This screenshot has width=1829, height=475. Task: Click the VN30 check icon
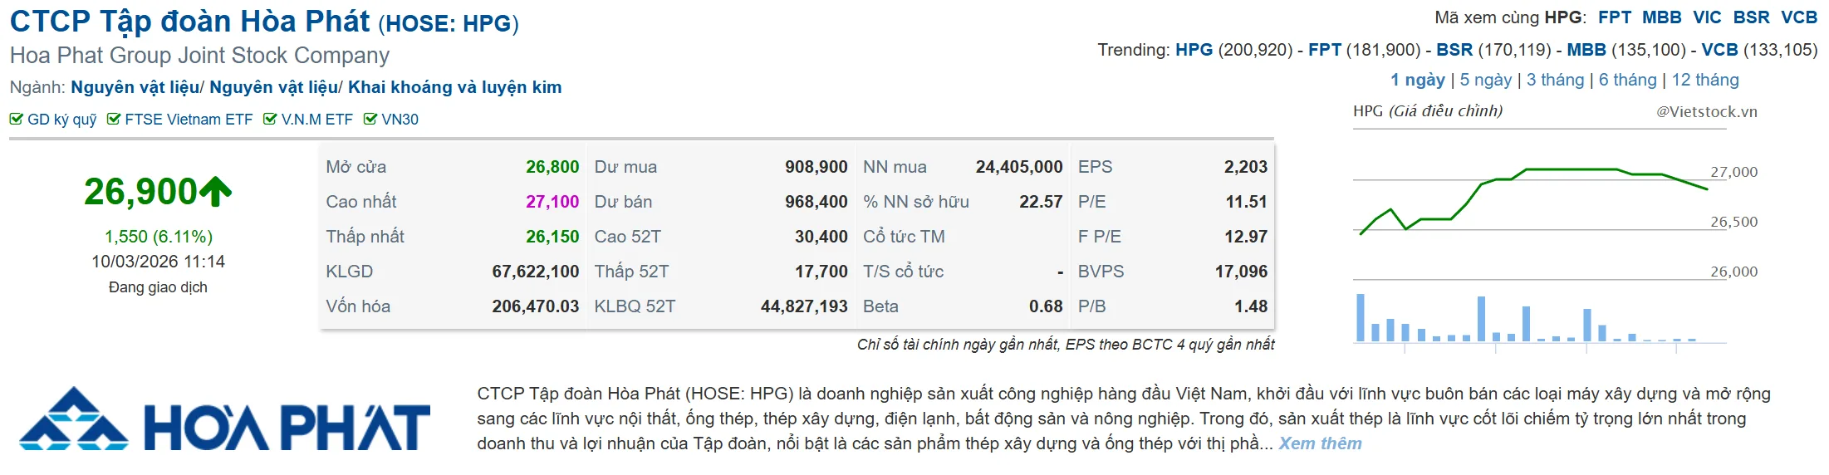[x=370, y=119]
